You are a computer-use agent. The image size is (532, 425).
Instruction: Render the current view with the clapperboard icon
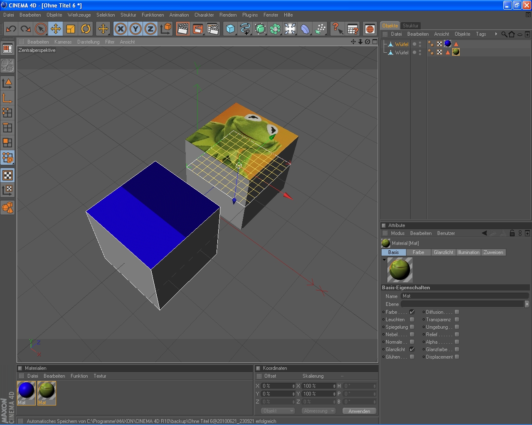pyautogui.click(x=183, y=29)
